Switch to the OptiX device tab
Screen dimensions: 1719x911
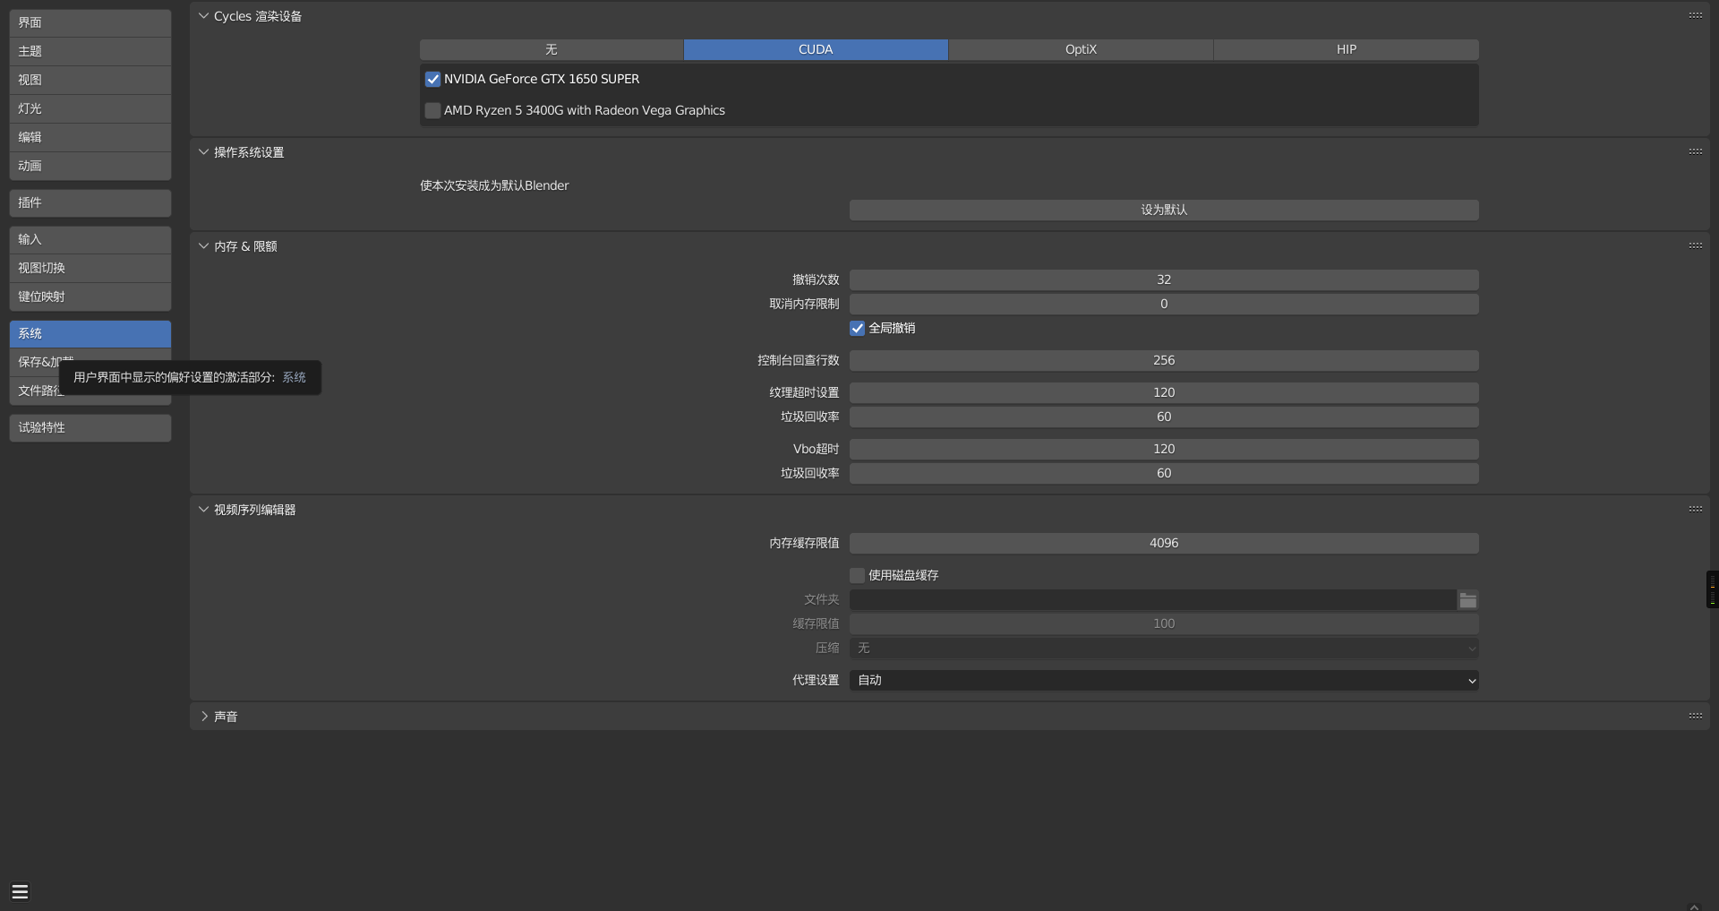click(x=1081, y=49)
